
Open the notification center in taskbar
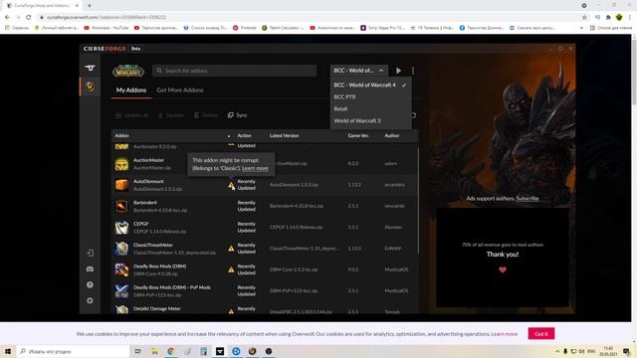pos(627,351)
